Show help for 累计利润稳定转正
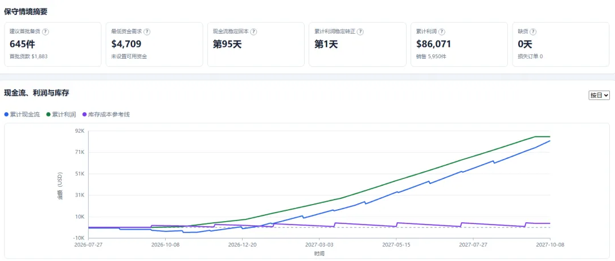615x261 pixels. (360, 32)
